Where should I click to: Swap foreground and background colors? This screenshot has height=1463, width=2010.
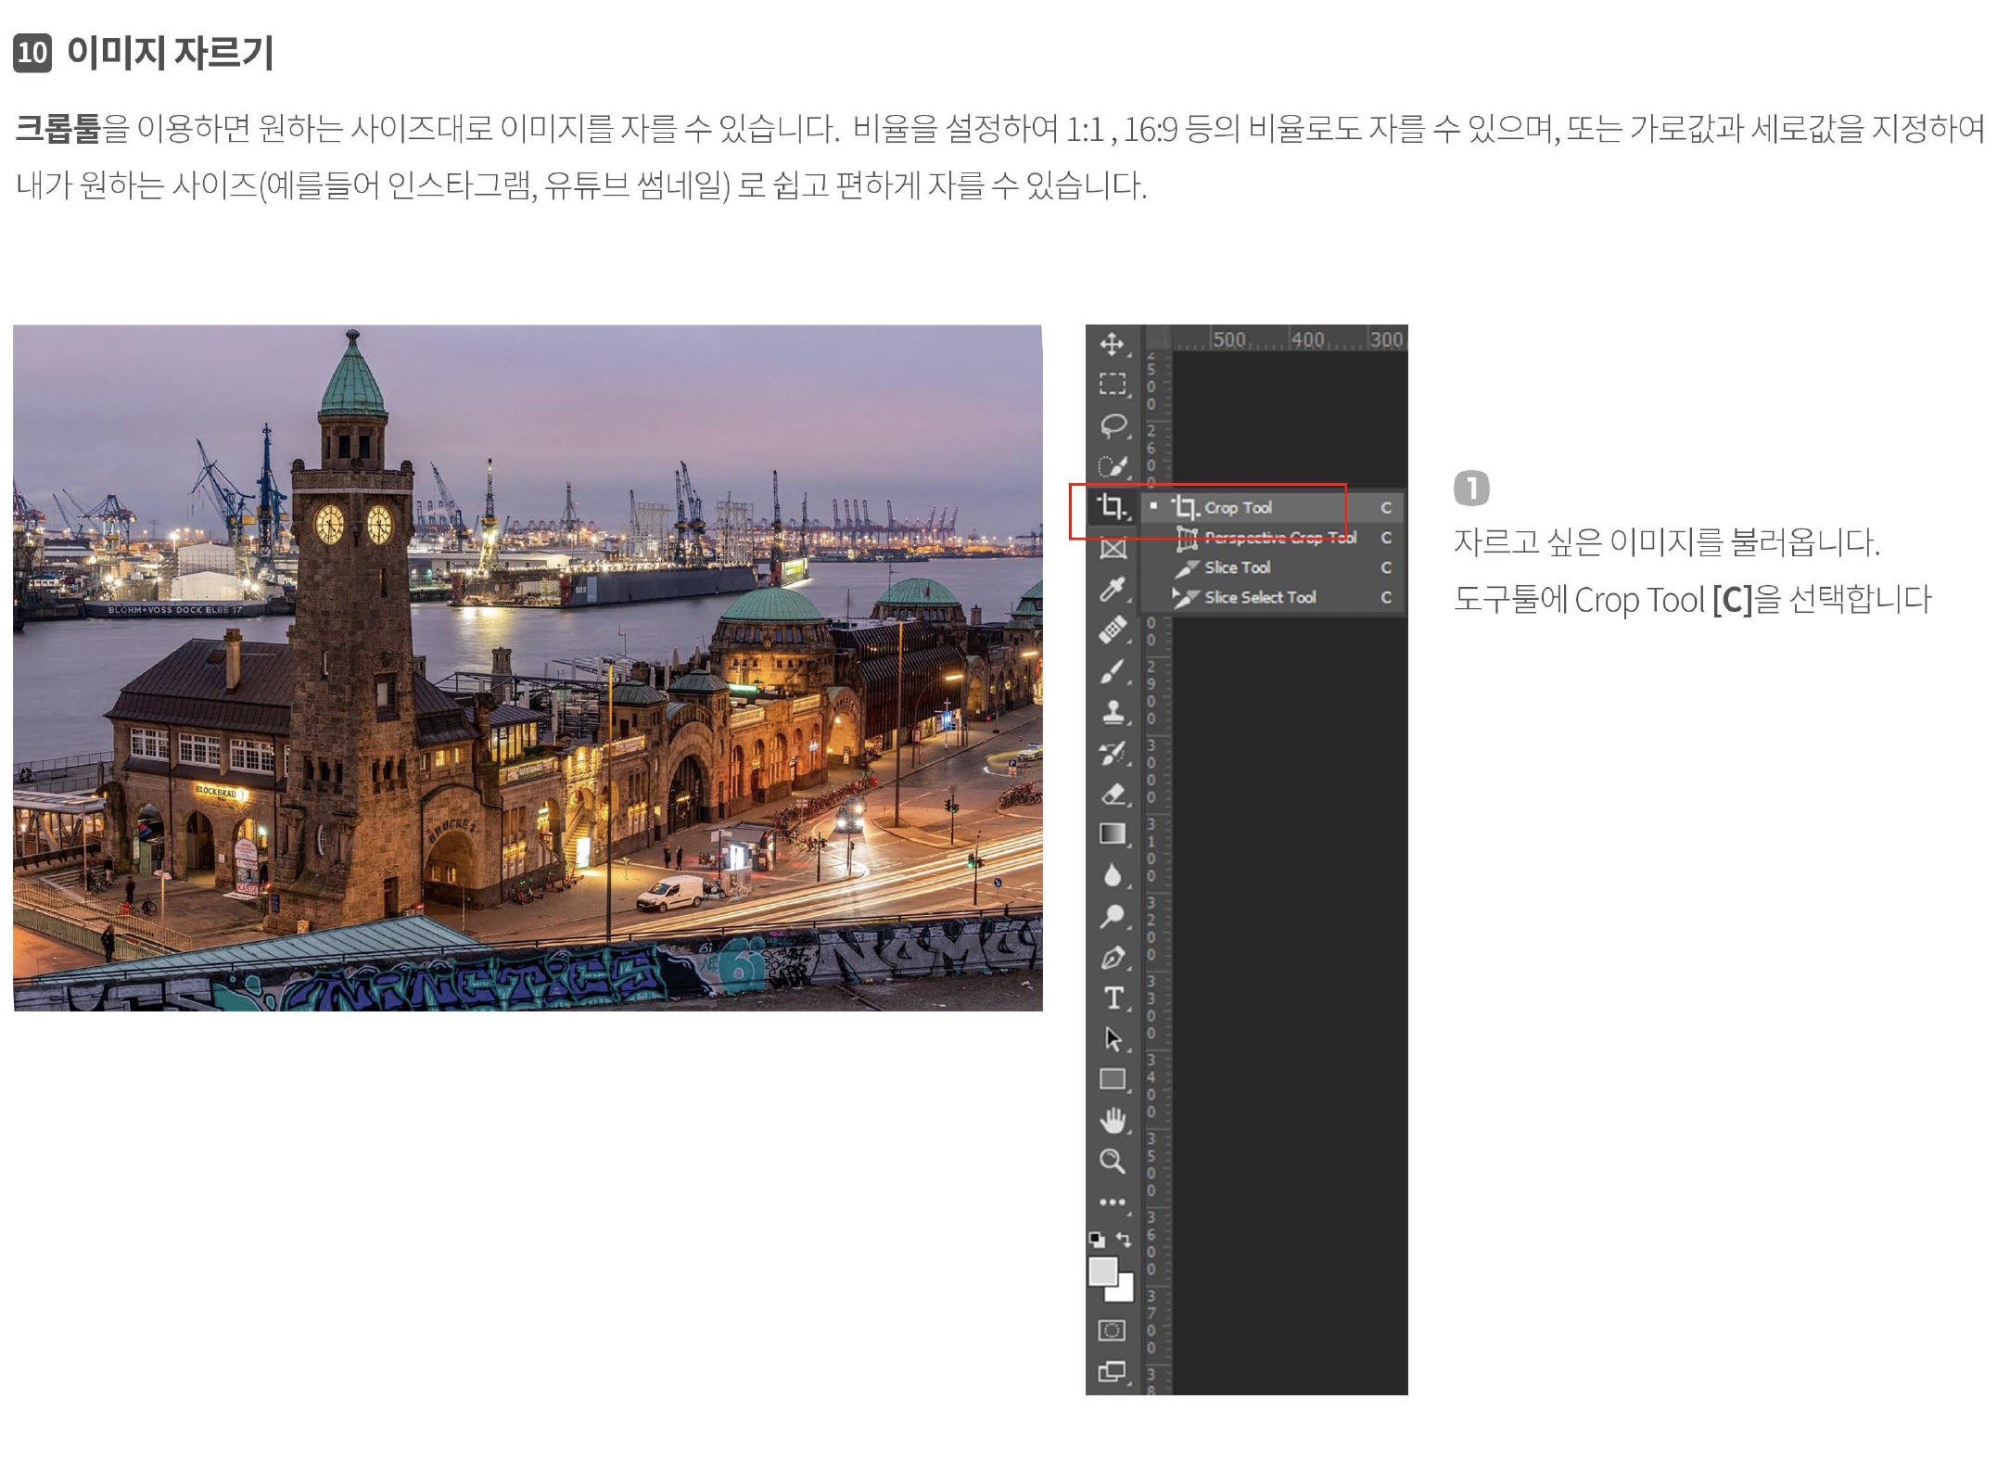tap(1124, 1239)
